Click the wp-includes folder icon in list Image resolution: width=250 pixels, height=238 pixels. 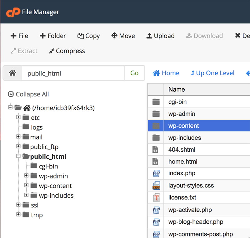tap(156, 138)
